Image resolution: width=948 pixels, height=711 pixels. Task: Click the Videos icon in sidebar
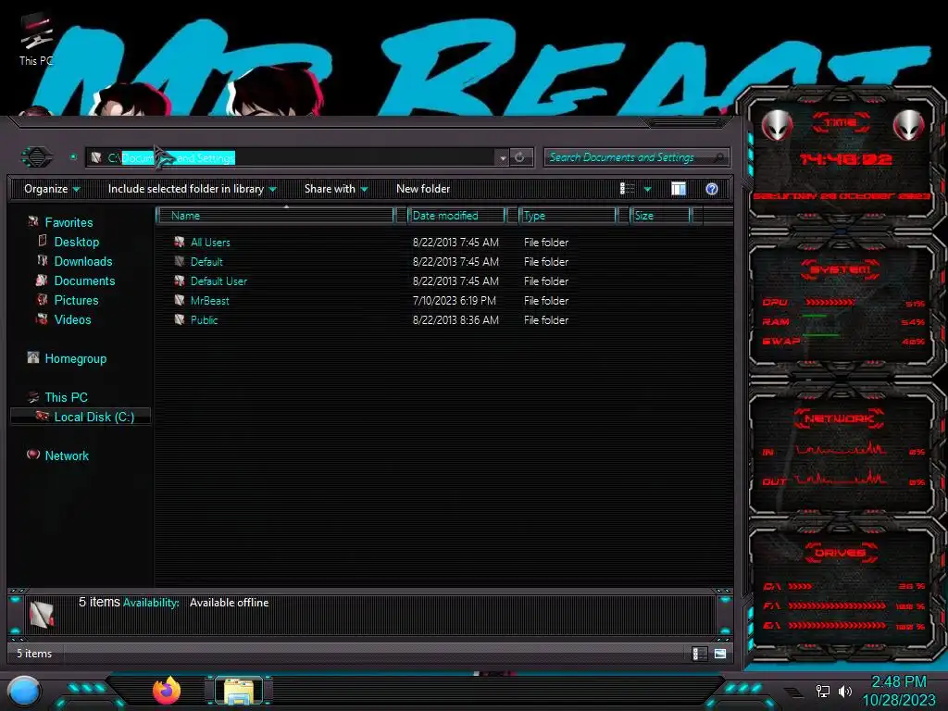[43, 318]
